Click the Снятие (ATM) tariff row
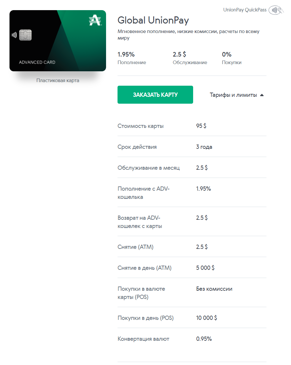The image size is (291, 365). 192,247
